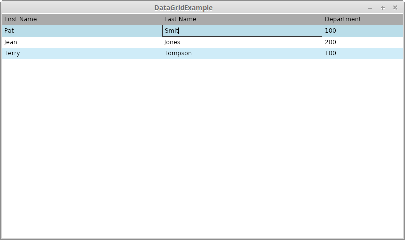405x240 pixels.
Task: Click into the Last Name edit box containing Smit
Action: 242,31
